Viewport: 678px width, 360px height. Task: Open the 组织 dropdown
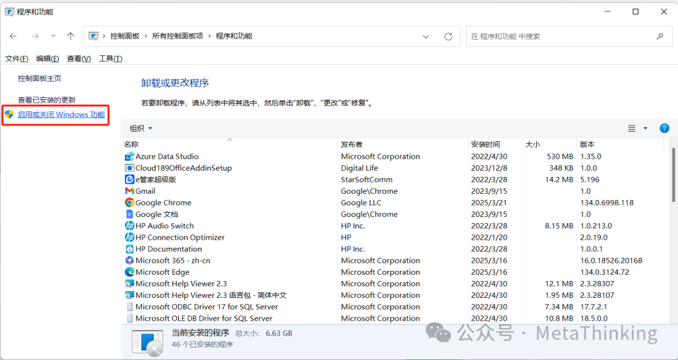click(141, 129)
